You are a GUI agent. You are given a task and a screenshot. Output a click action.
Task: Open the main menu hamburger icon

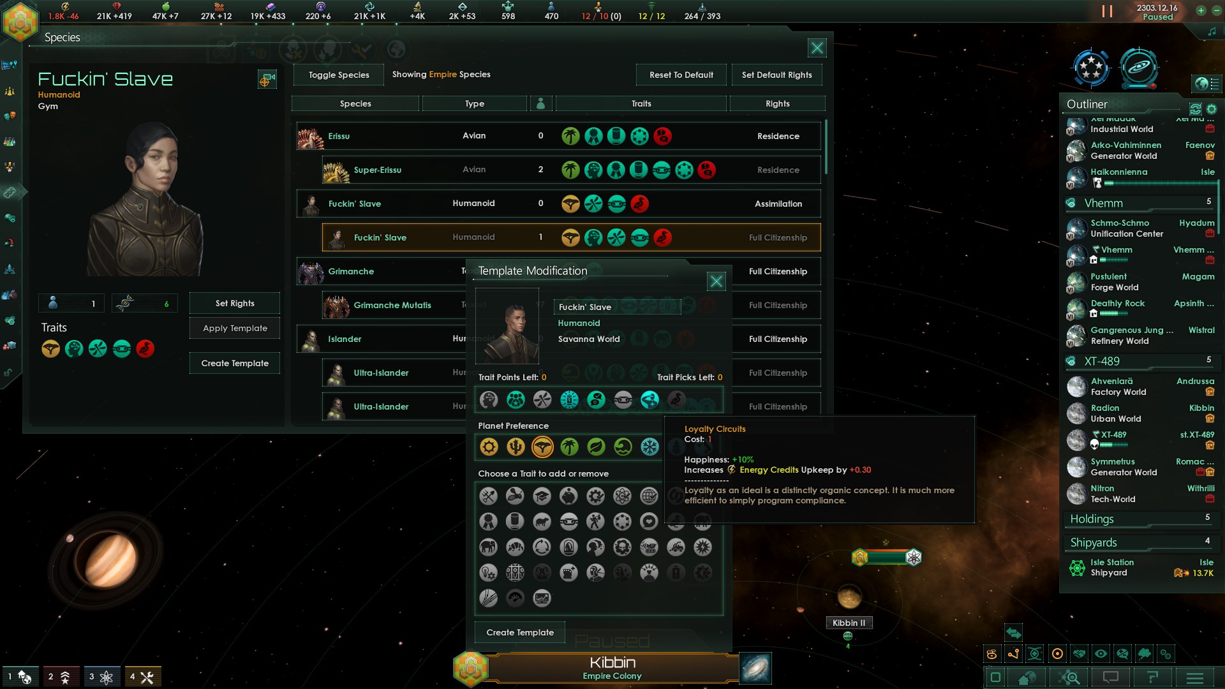[1195, 678]
